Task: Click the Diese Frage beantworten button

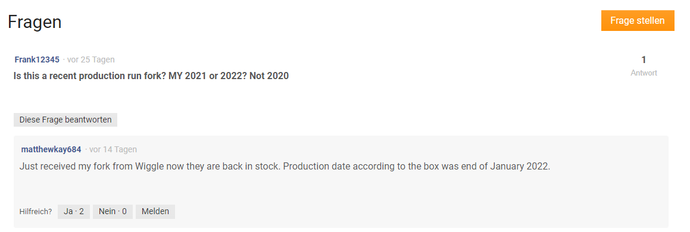Action: point(65,120)
